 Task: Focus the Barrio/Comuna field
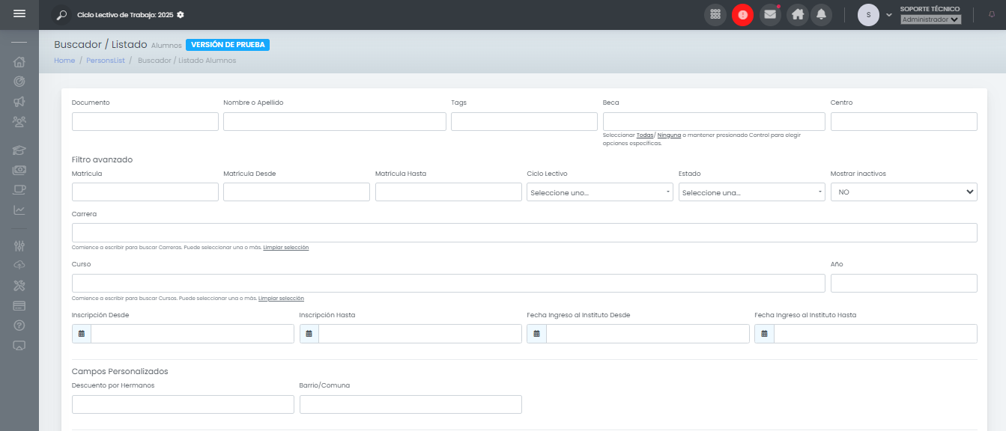click(x=410, y=404)
